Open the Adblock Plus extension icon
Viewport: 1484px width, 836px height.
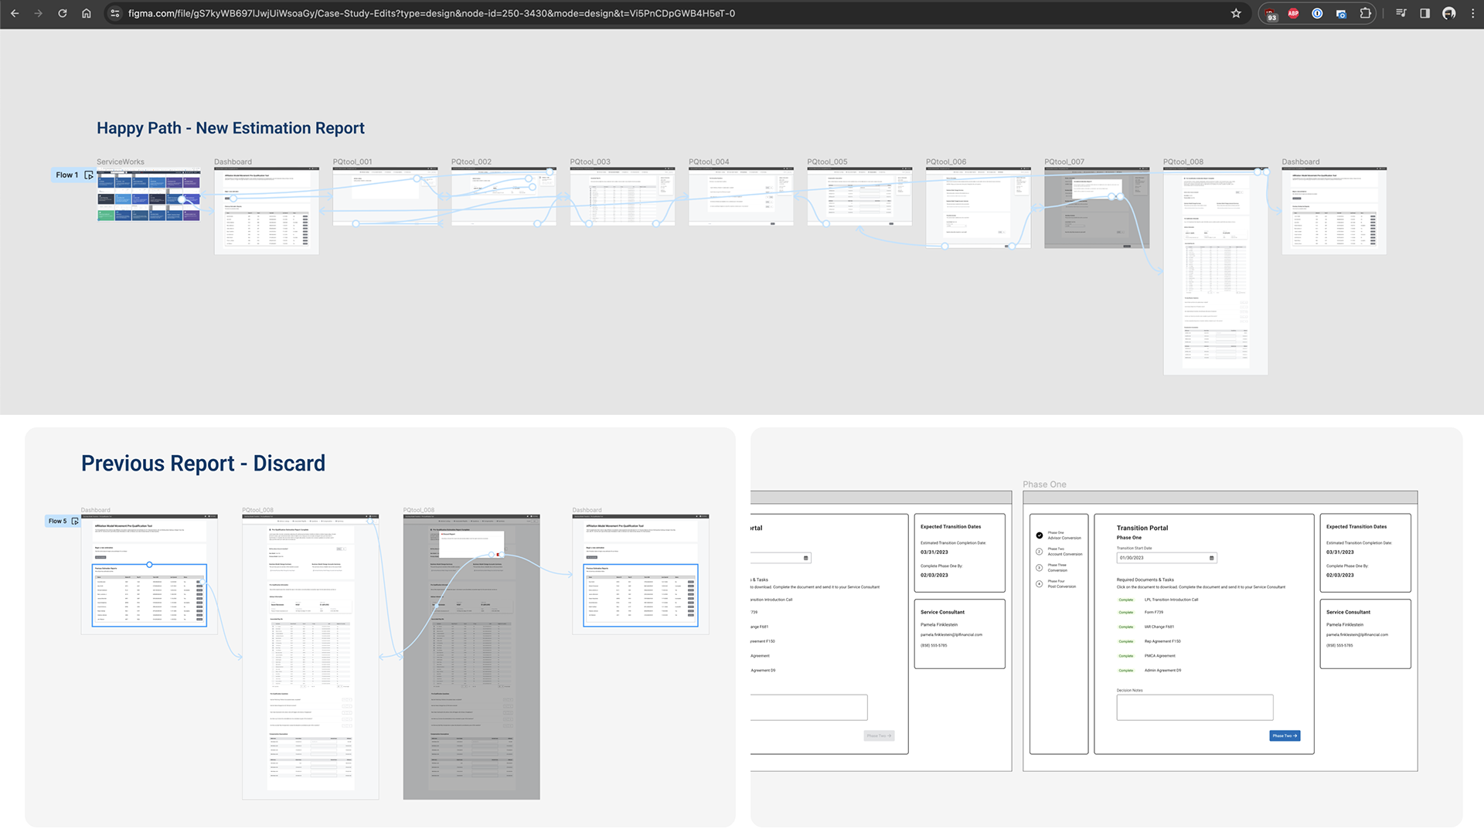coord(1293,13)
